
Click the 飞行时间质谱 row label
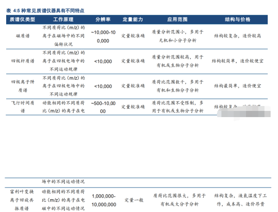point(23,107)
